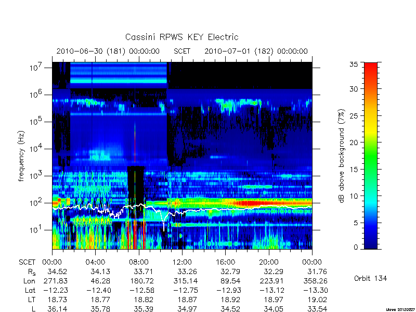Click the 10^1 frequency tick label
The image size is (416, 312).
pos(36,230)
